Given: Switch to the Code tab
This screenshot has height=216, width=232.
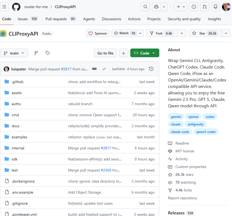Looking at the screenshot, I should pyautogui.click(x=6, y=19).
